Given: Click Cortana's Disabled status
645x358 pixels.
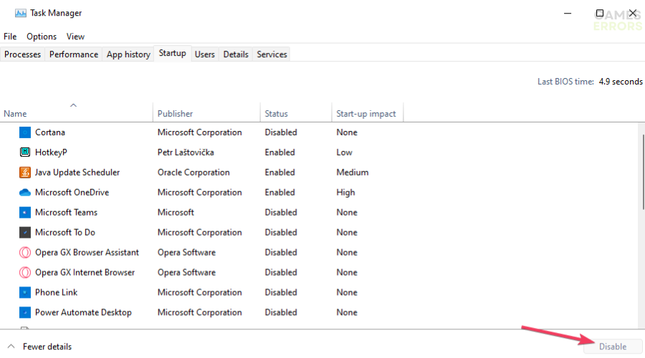Looking at the screenshot, I should click(280, 132).
